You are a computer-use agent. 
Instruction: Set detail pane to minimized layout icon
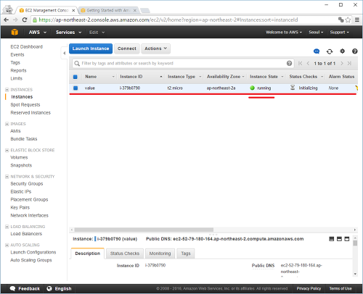332,239
